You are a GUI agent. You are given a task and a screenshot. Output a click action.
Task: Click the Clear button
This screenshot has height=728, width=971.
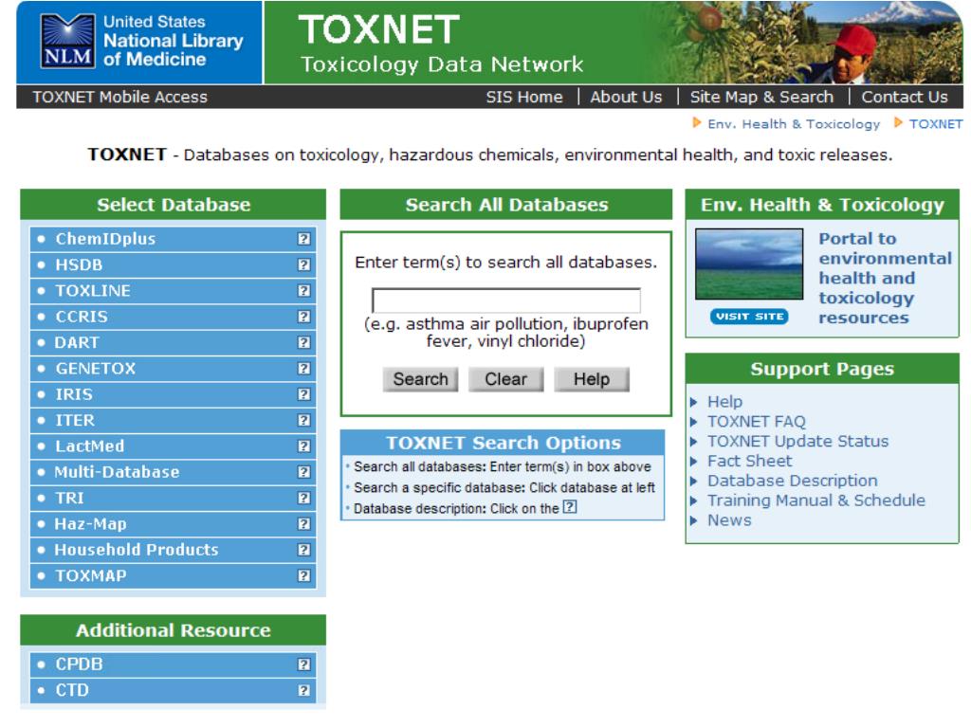(x=506, y=379)
